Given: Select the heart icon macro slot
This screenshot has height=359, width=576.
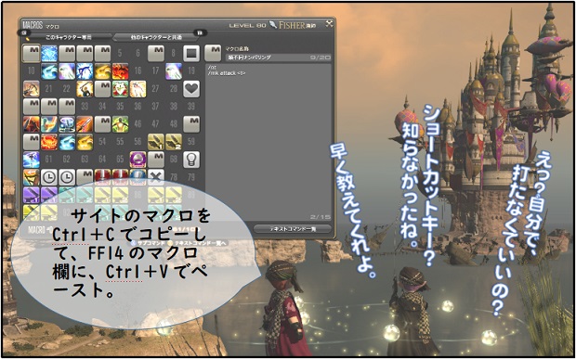Looking at the screenshot, I should click(191, 89).
